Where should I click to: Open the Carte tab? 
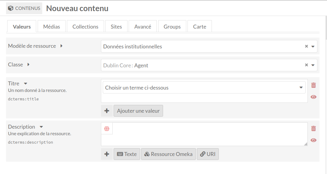pos(200,27)
